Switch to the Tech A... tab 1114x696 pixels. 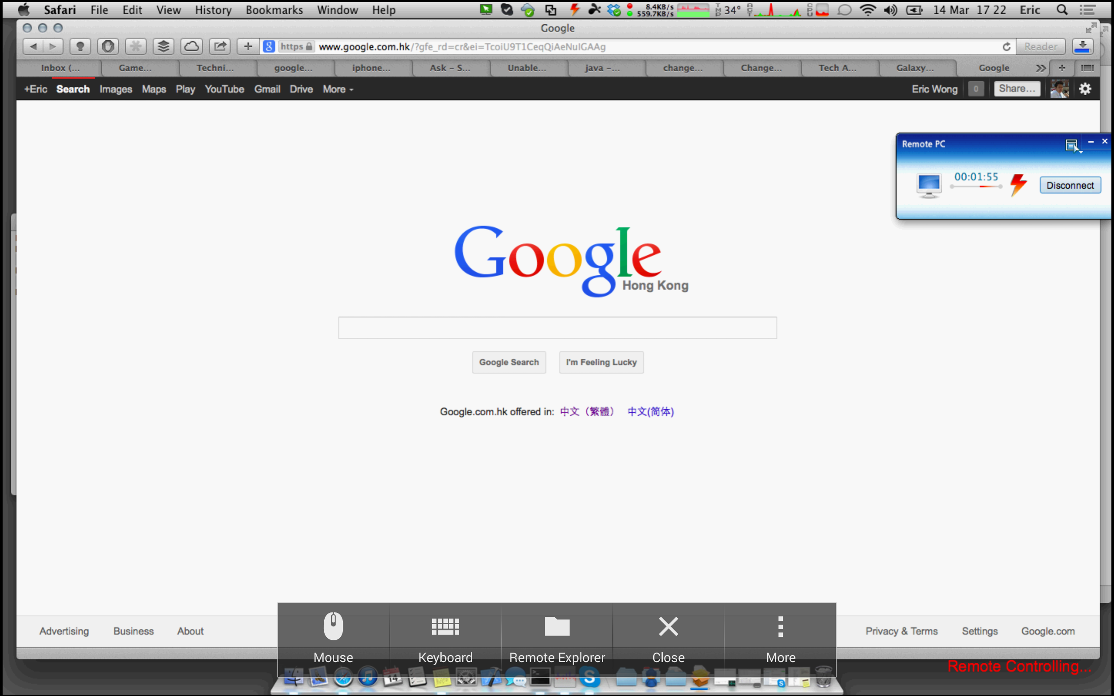coord(837,68)
